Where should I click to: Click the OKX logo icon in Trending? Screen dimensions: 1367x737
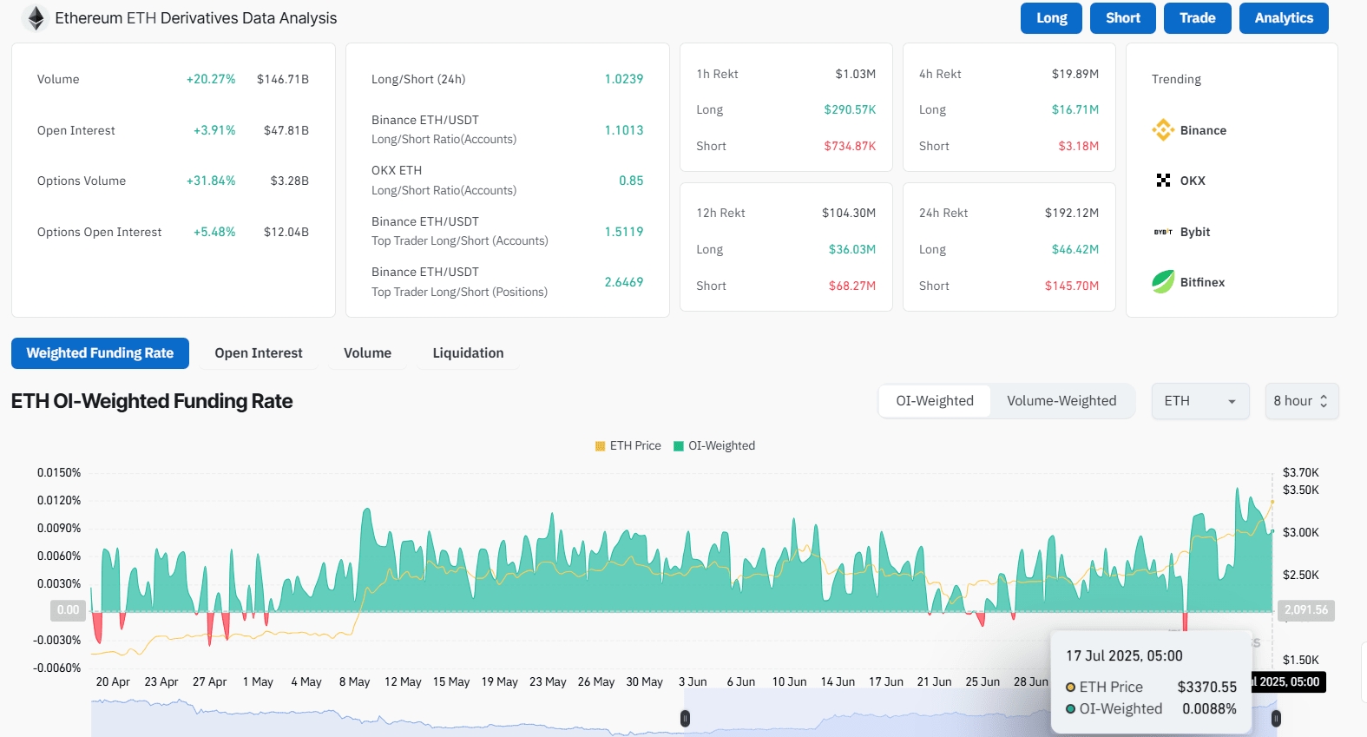[x=1163, y=181]
